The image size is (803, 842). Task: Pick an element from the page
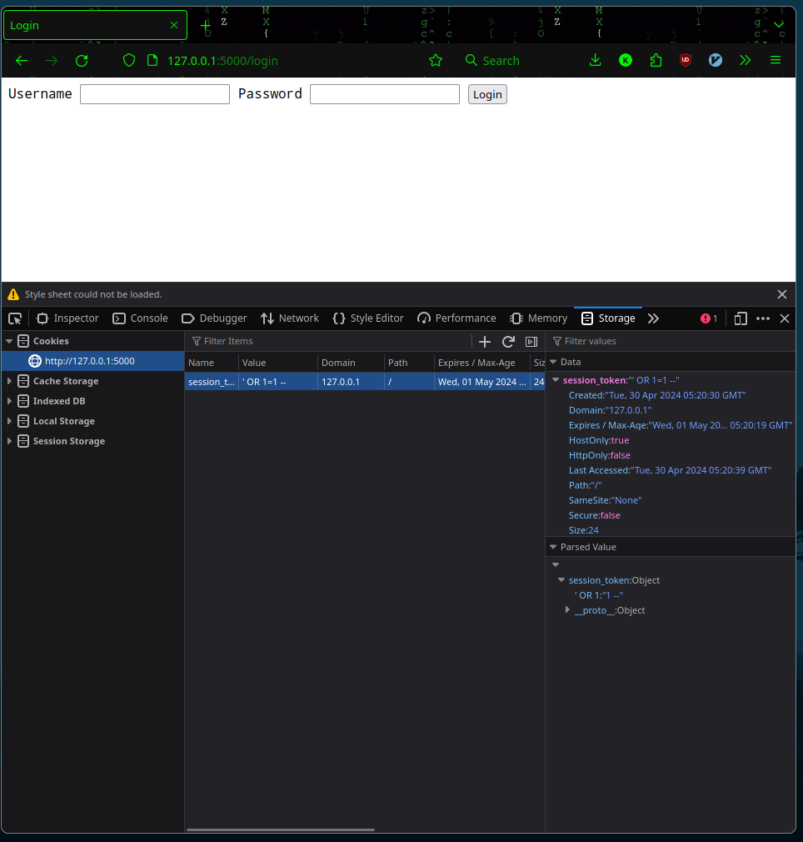[15, 318]
